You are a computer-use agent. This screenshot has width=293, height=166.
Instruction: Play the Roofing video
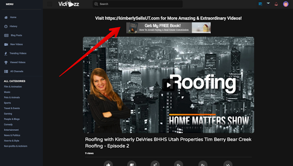click(x=168, y=85)
